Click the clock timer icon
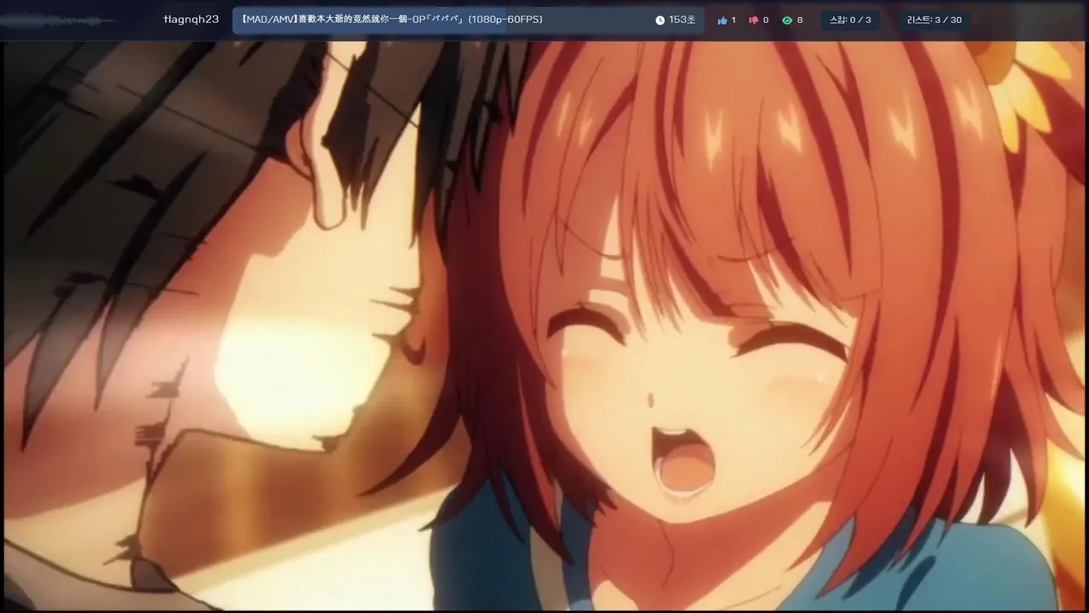The height and width of the screenshot is (613, 1089). pyautogui.click(x=660, y=20)
